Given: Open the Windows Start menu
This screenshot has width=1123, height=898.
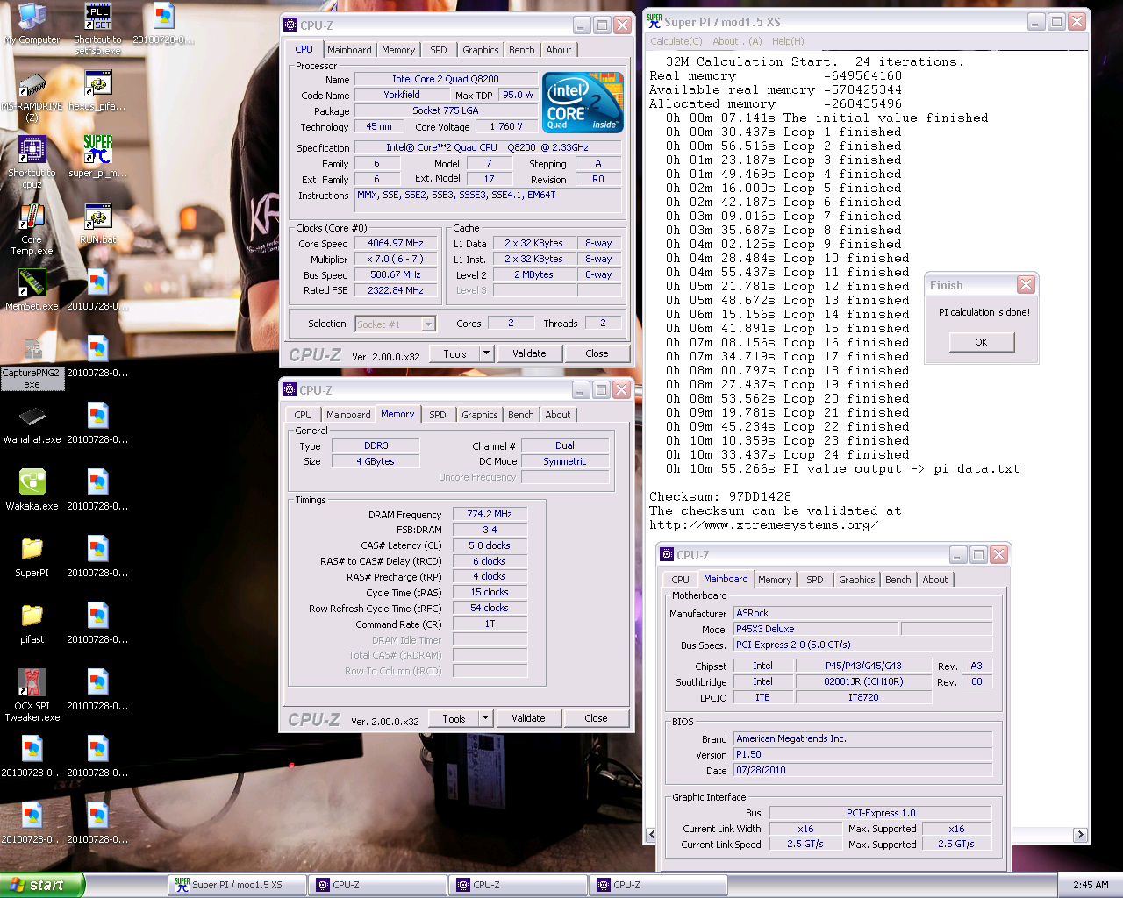Looking at the screenshot, I should [x=42, y=885].
